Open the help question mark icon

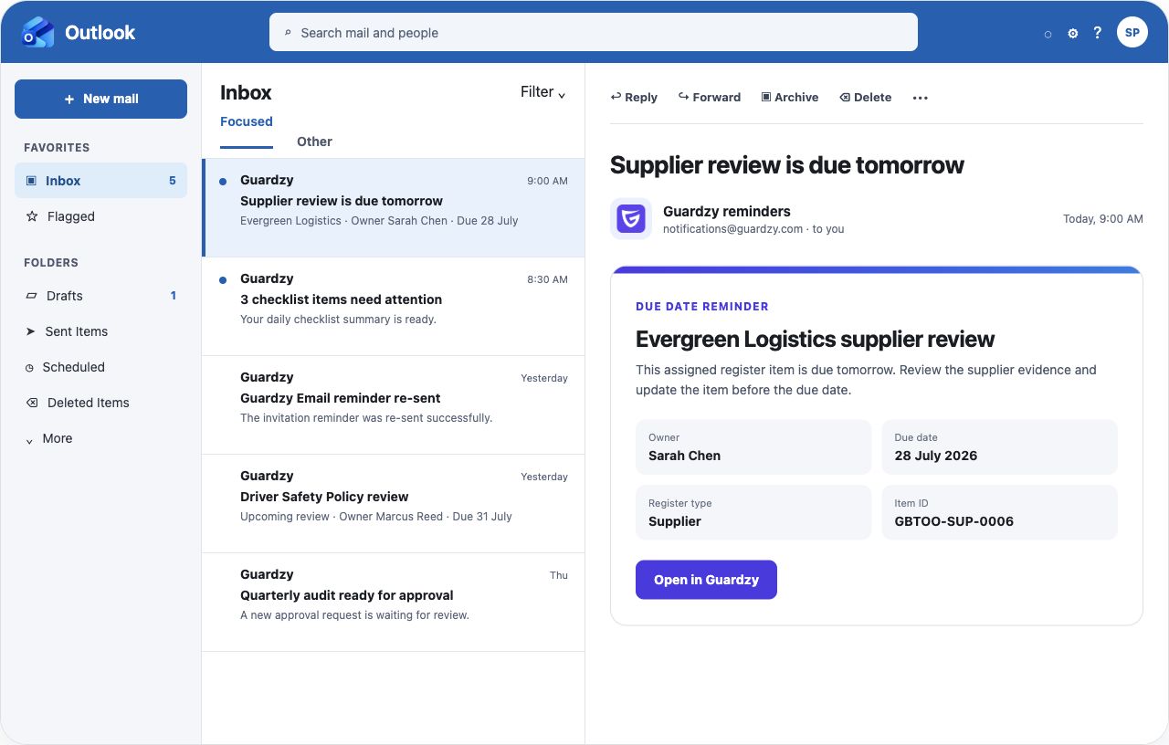[x=1098, y=32]
